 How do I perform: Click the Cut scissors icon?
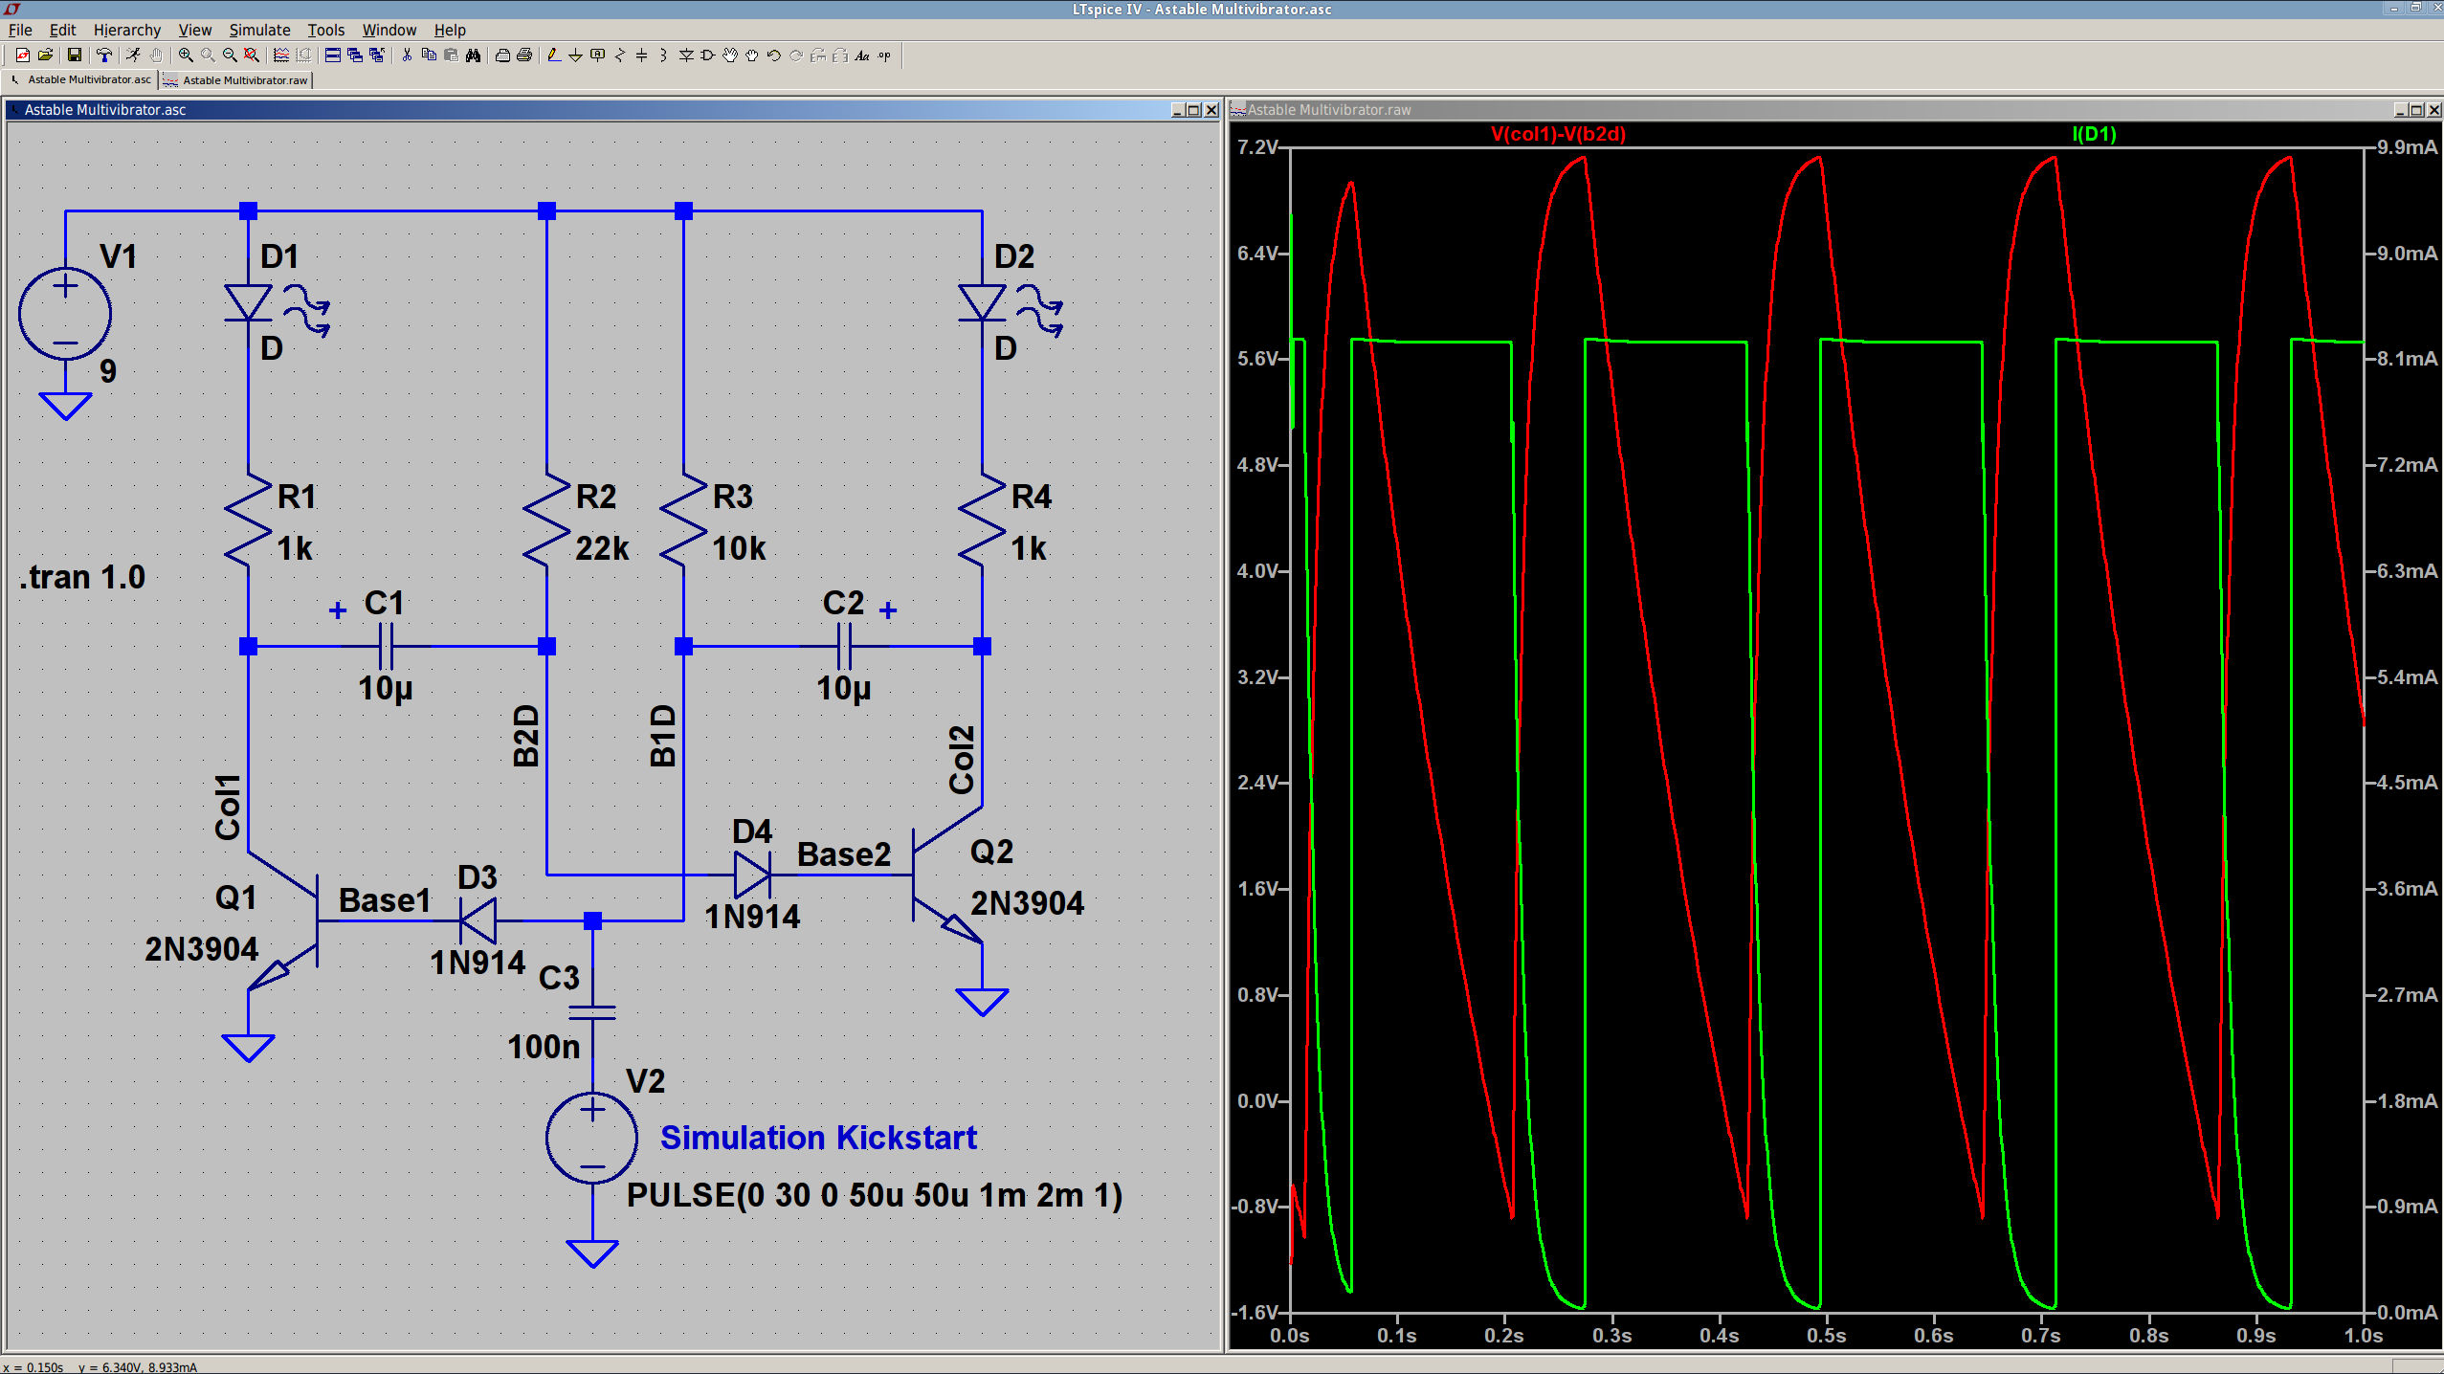click(407, 55)
